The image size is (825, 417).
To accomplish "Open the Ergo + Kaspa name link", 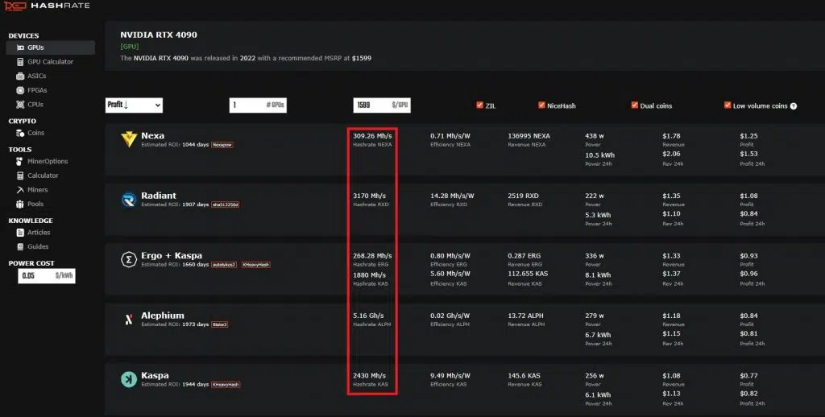I will click(x=172, y=255).
